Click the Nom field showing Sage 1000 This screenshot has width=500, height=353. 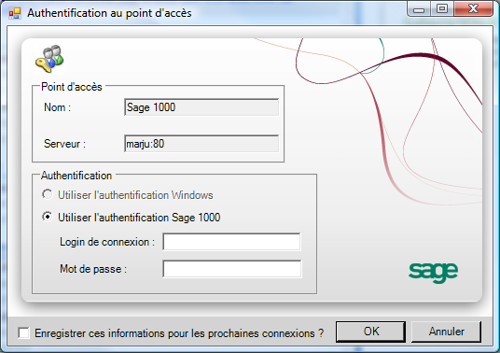[x=201, y=107]
